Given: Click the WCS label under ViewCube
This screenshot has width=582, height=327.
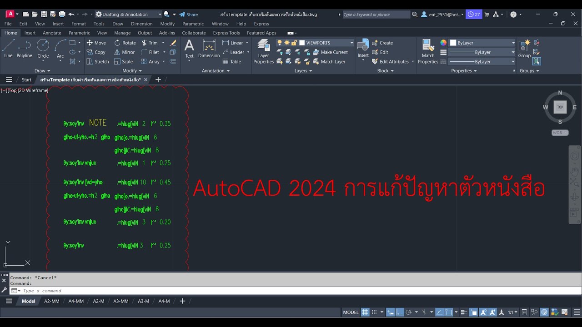Looking at the screenshot, I should [560, 133].
